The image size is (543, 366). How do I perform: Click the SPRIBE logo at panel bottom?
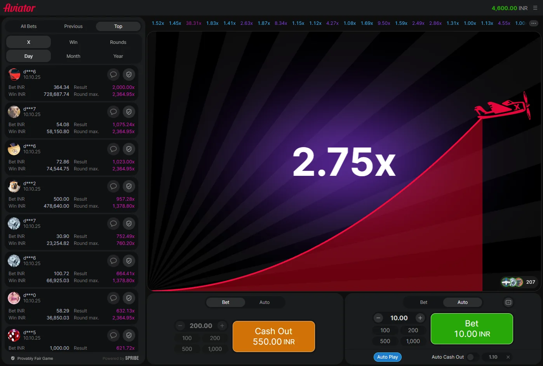coord(132,358)
